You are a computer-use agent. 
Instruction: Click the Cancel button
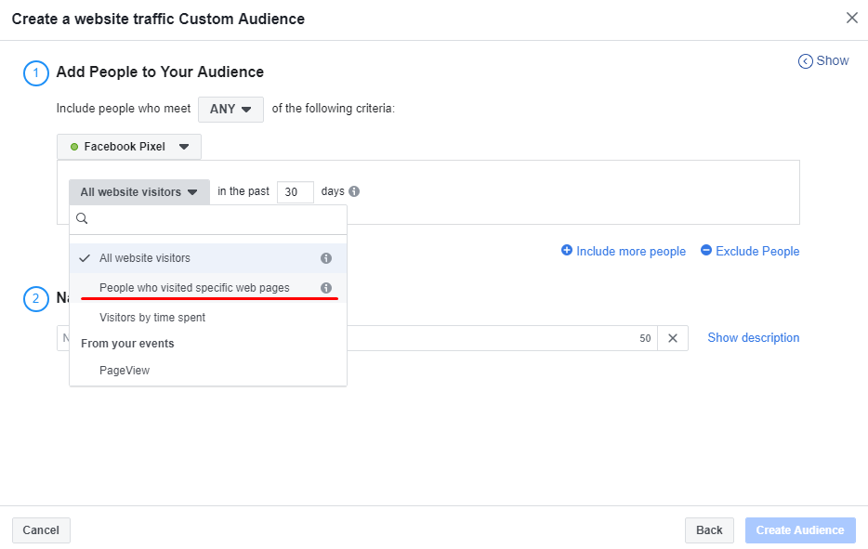[x=41, y=530]
